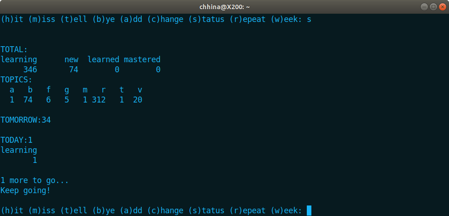
Task: Click the typed 's' in top prompt
Action: (309, 20)
